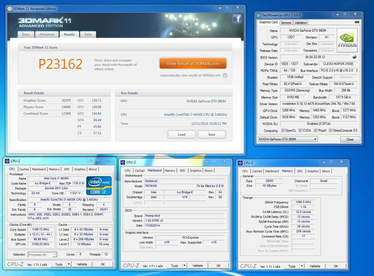Click the DRAM Frequency value 1066.5 MHz
This screenshot has height=276, width=374.
[303, 202]
